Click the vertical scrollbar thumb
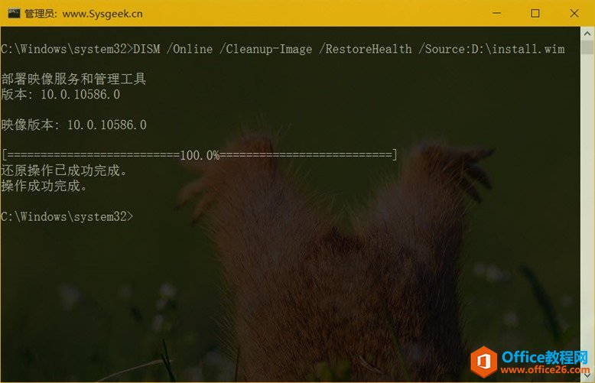 coord(587,47)
